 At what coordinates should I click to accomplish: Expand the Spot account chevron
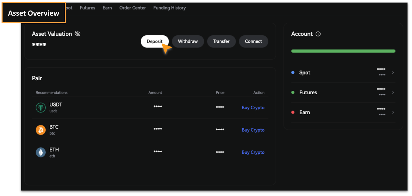(393, 72)
